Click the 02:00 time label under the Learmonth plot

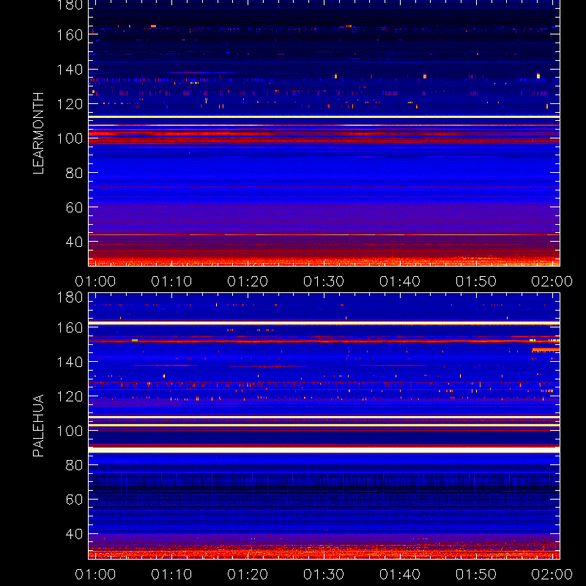coord(552,281)
